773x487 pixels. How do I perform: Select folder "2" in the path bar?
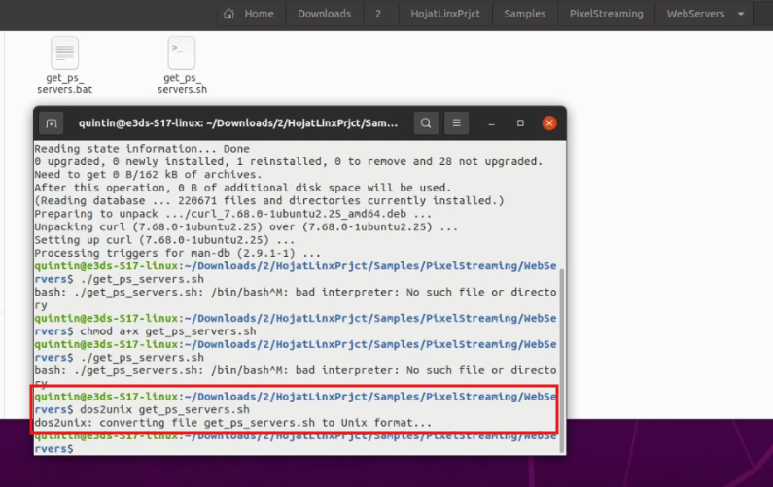(x=377, y=14)
